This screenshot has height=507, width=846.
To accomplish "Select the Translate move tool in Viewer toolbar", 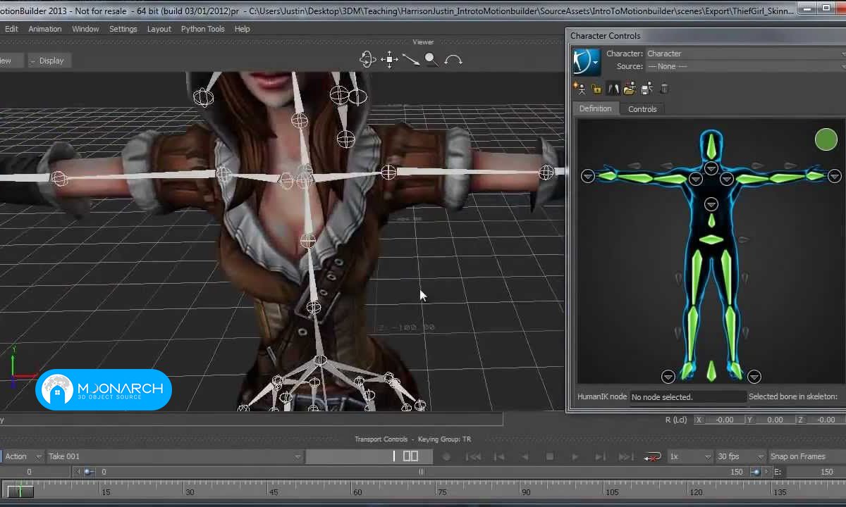I will (x=389, y=60).
